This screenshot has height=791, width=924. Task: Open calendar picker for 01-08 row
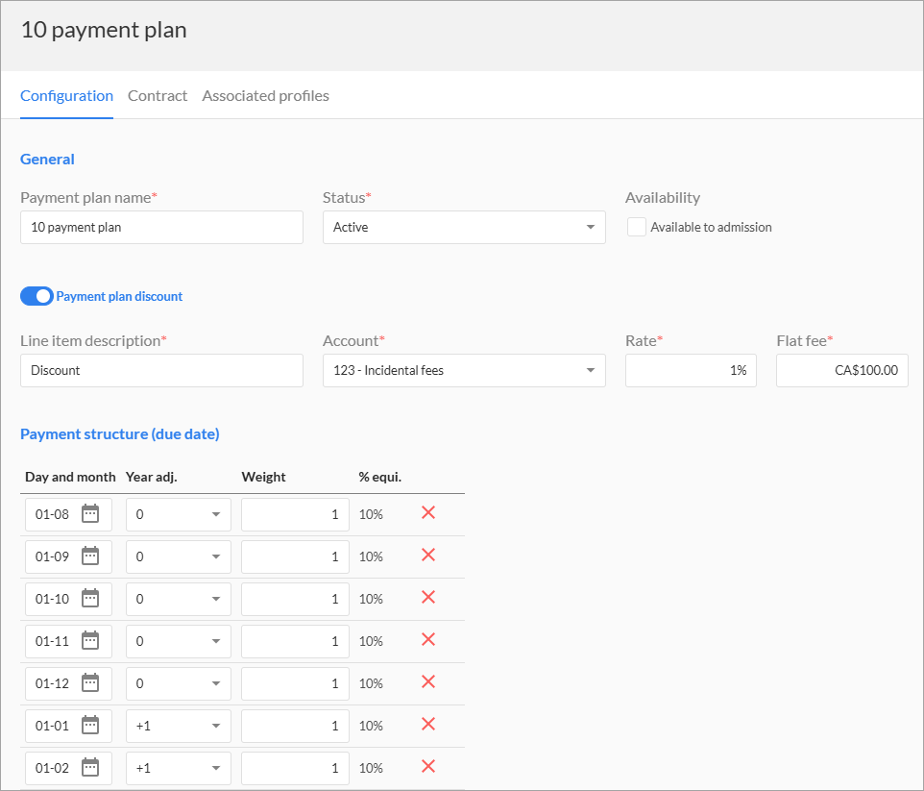(90, 514)
